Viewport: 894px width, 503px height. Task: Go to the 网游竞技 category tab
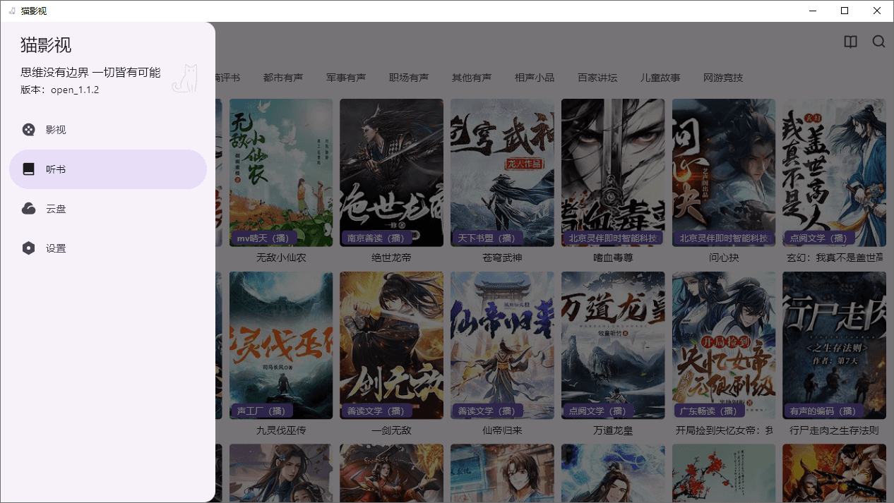point(723,78)
